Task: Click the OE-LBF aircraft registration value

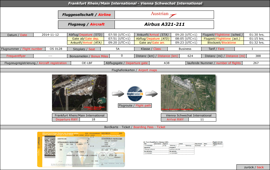Action: point(87,63)
